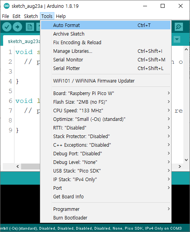Viewport: 190px width, 232px height.
Task: Select Fix Encoding & Reload
Action: click(x=106, y=43)
